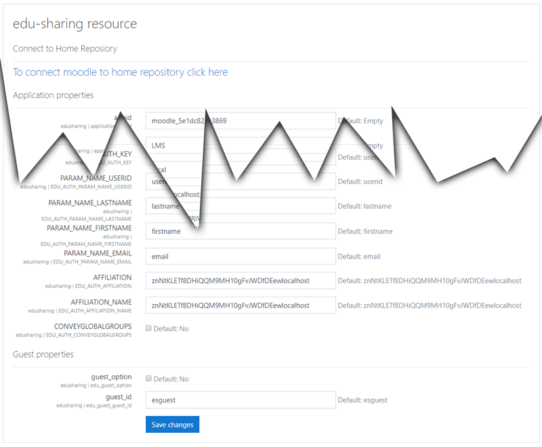
Task: Click the PARAM_NAME_FIRSTNAME setting label
Action: click(89, 228)
